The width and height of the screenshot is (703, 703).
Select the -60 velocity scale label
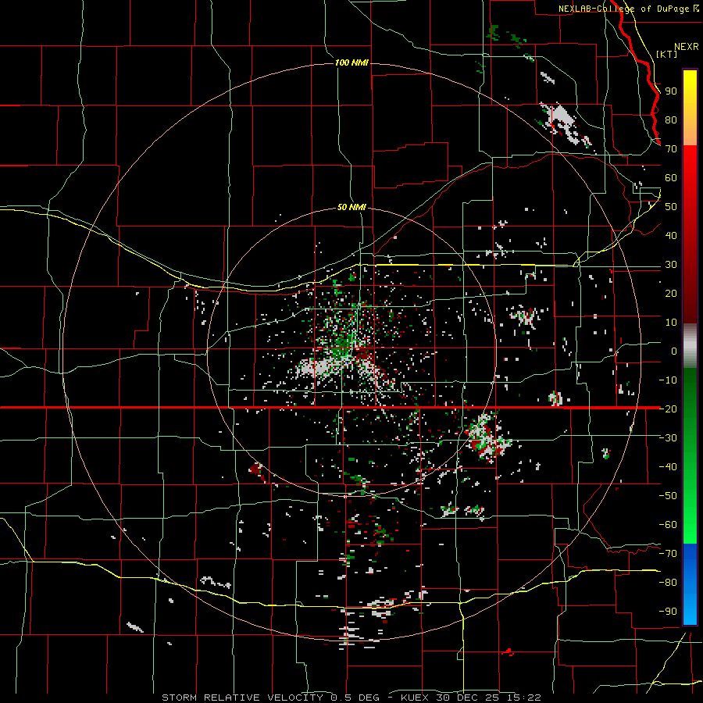coord(668,525)
